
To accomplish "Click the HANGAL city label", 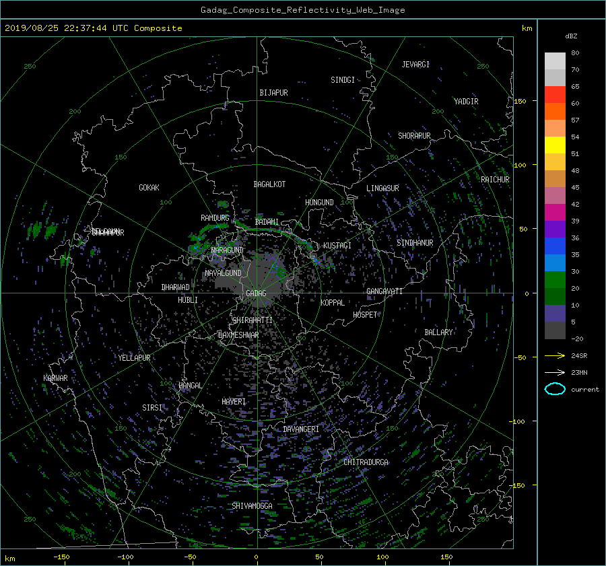I will coord(190,386).
